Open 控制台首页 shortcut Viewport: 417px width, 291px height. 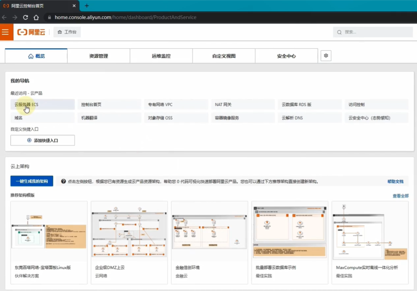tap(109, 105)
